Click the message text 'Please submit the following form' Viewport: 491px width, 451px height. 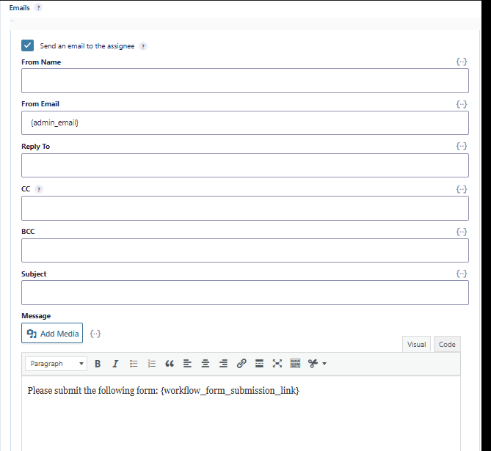pyautogui.click(x=92, y=391)
